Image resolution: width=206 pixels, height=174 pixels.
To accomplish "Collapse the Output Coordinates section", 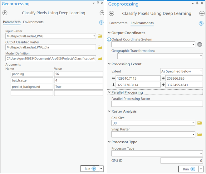I will coord(109,33).
